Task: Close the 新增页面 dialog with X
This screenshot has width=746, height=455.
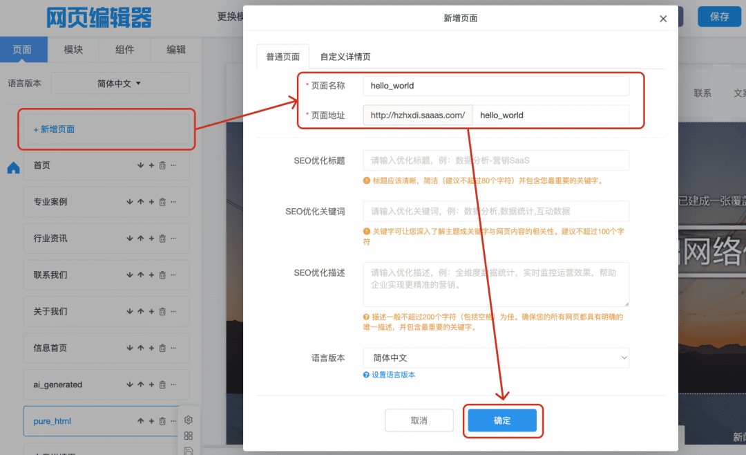Action: [663, 19]
